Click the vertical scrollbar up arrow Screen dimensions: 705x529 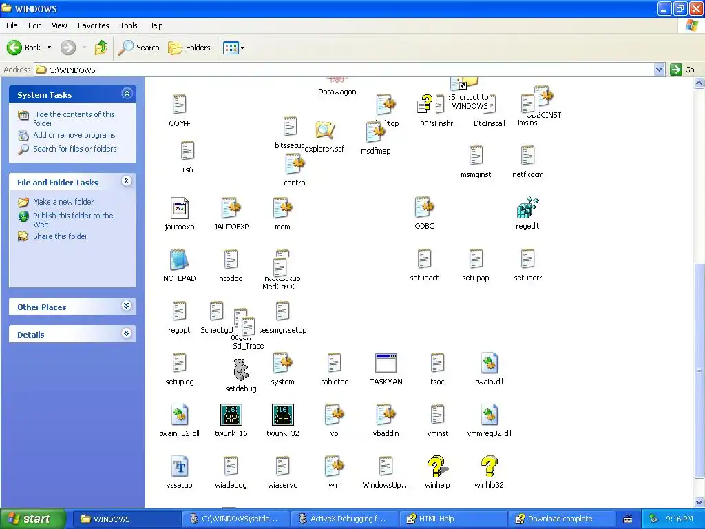[x=699, y=83]
